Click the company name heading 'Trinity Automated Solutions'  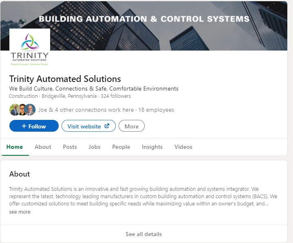tap(65, 79)
